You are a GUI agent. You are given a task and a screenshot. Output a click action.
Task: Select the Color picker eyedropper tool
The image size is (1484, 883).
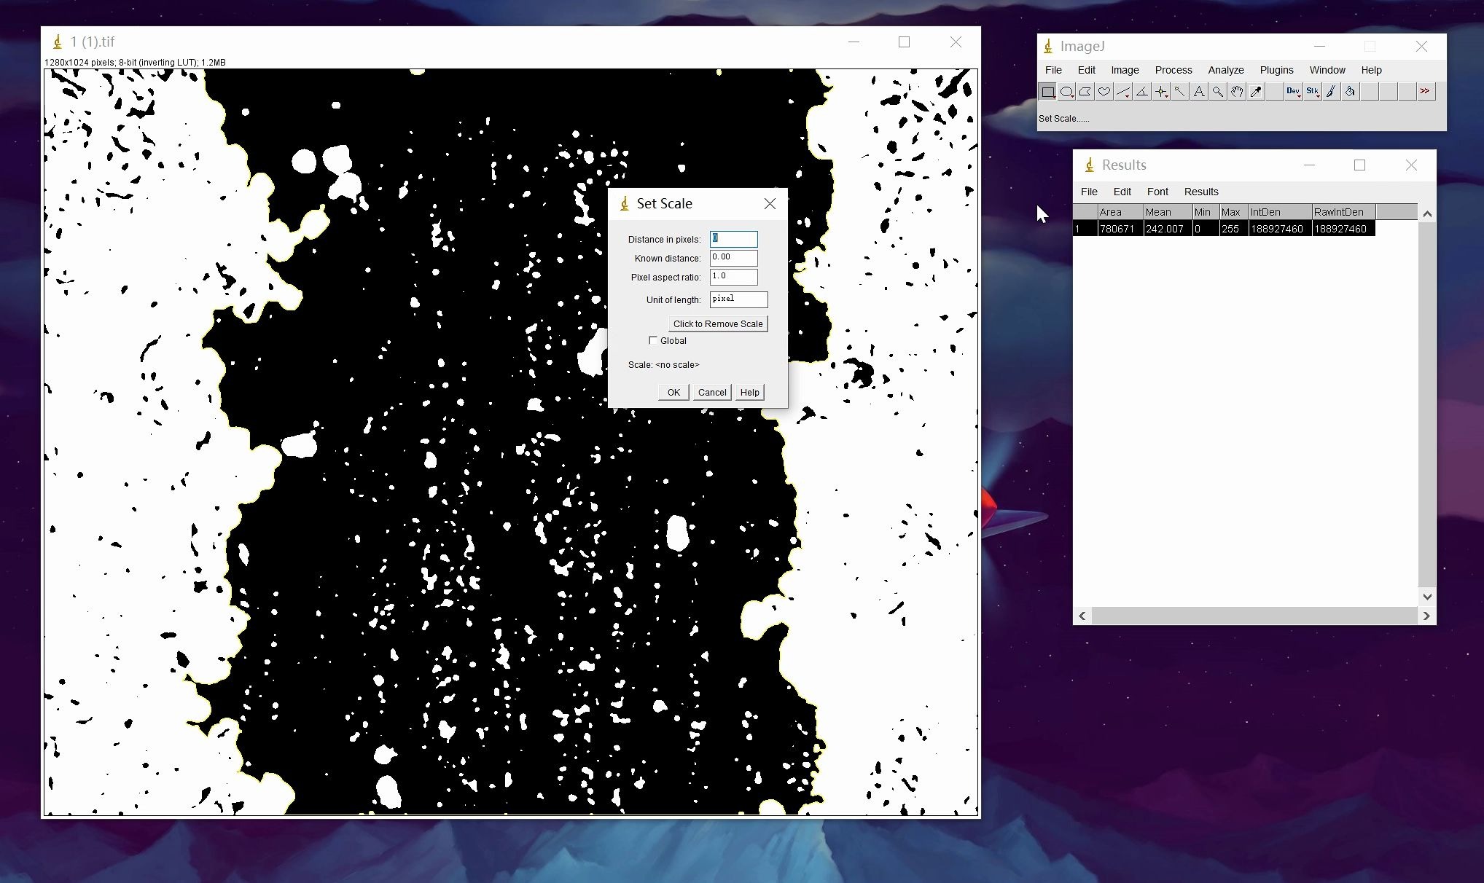tap(1256, 92)
